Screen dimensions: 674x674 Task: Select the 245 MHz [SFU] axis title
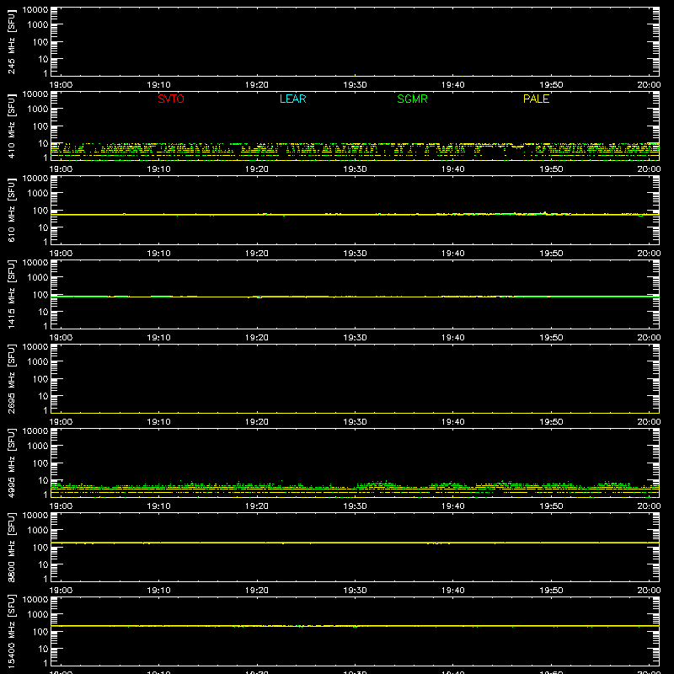(12, 41)
